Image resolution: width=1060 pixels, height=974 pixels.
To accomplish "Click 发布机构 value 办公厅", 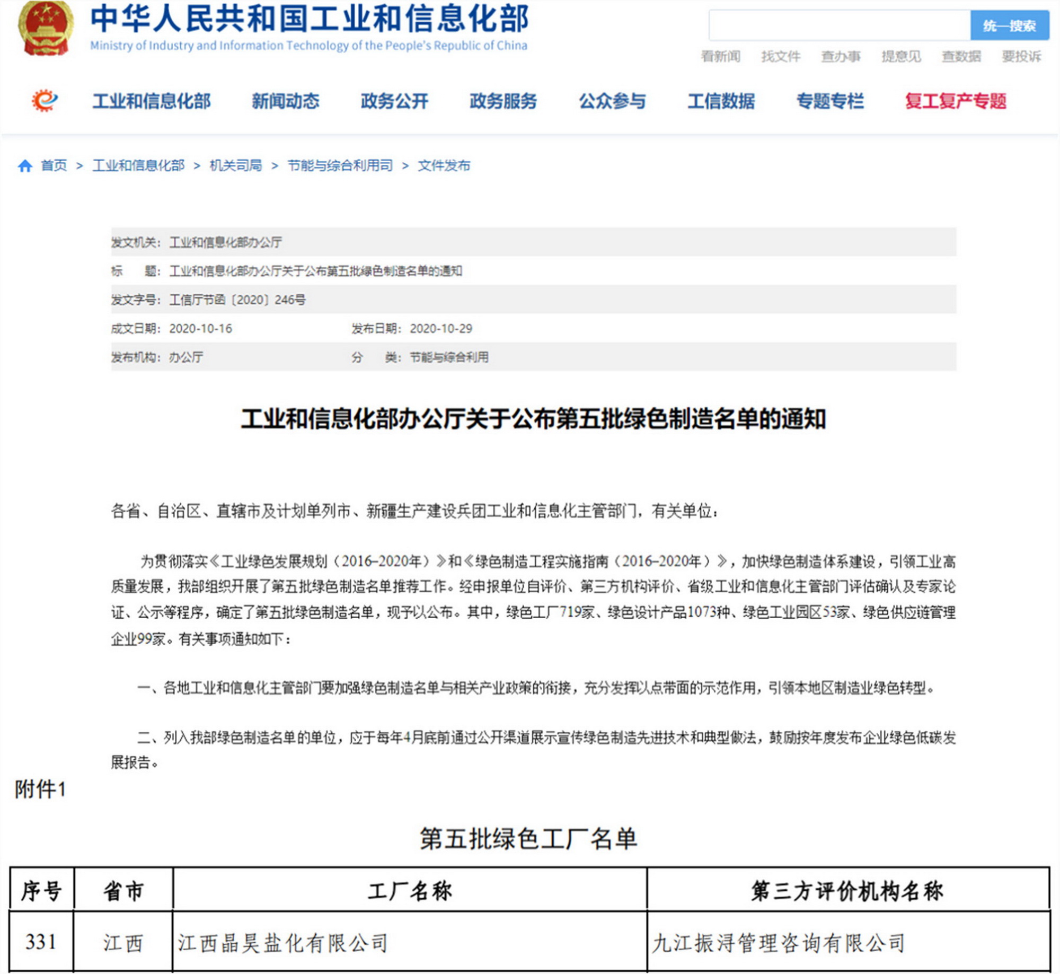I will pyautogui.click(x=185, y=357).
